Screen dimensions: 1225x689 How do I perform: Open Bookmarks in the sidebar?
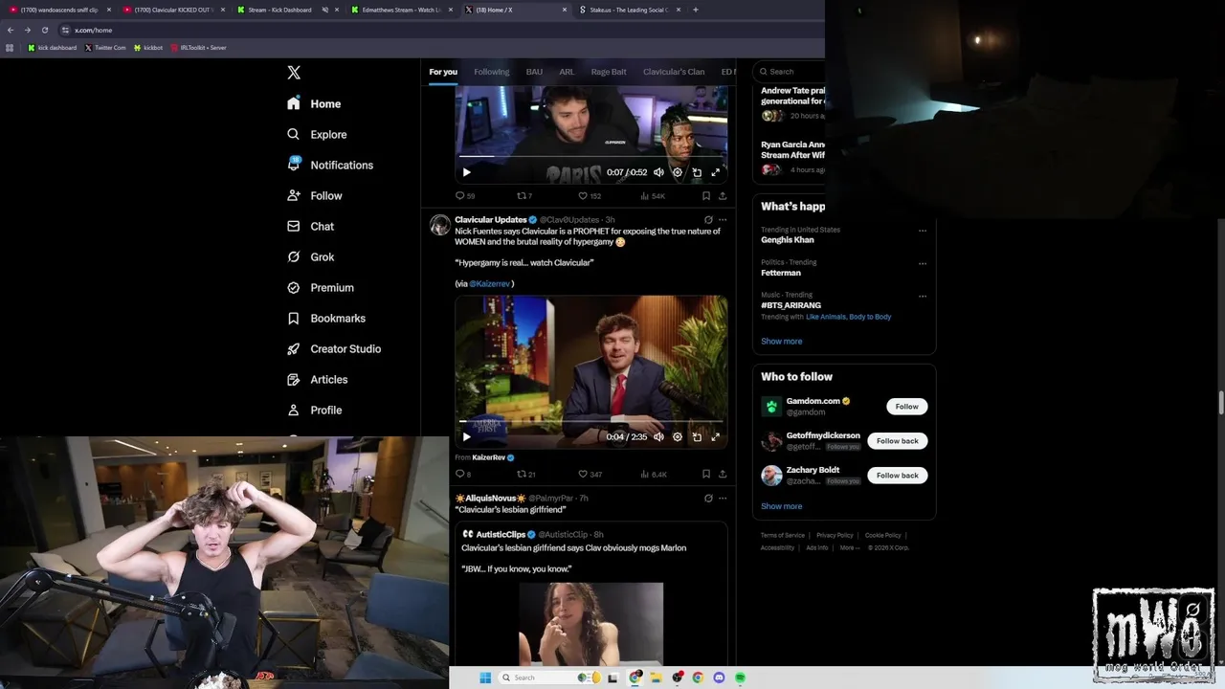pyautogui.click(x=326, y=318)
